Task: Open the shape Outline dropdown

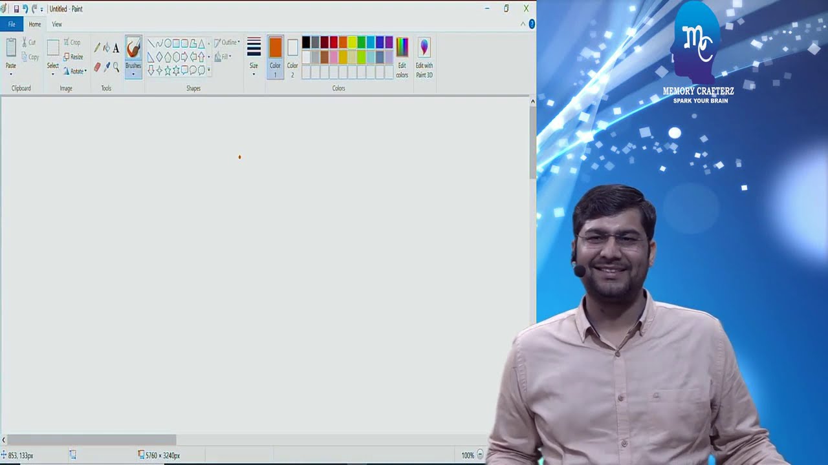Action: [x=227, y=43]
